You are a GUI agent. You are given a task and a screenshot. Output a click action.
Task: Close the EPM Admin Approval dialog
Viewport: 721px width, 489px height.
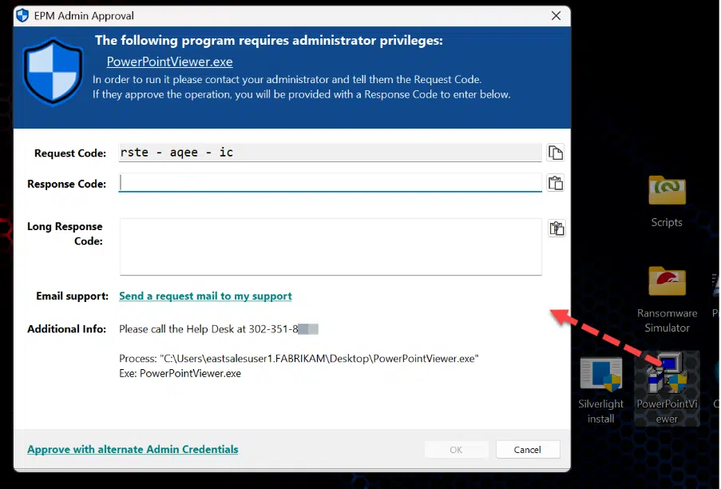pos(556,16)
